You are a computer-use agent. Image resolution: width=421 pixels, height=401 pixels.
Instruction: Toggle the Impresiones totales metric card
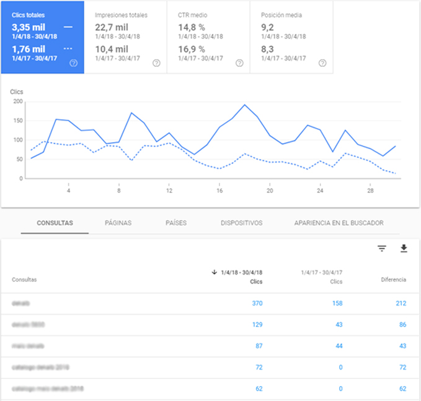(125, 37)
